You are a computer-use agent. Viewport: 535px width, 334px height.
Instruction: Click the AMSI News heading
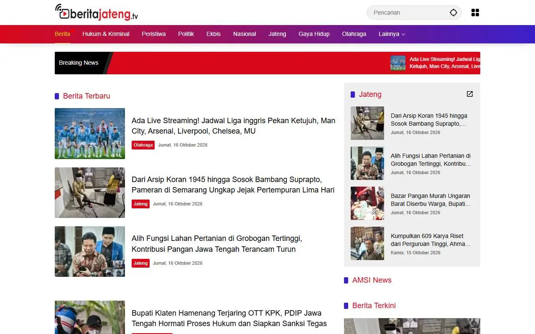pos(372,280)
